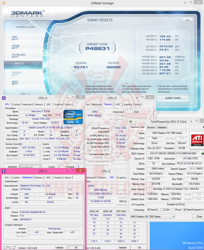Click OK in the Mainboard CPU-Z window

pyautogui.click(x=76, y=248)
